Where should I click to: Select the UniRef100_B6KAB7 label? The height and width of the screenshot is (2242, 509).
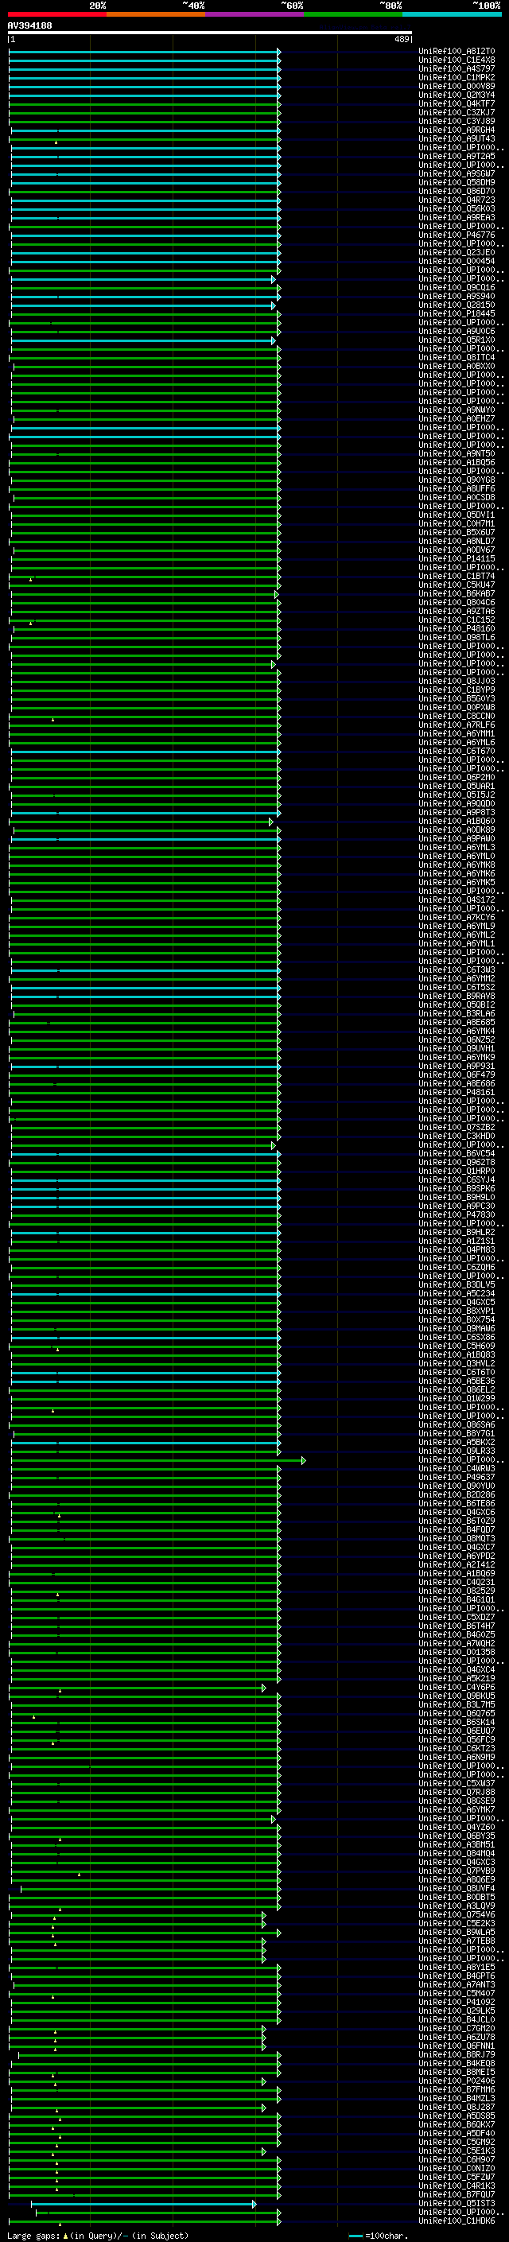click(457, 593)
